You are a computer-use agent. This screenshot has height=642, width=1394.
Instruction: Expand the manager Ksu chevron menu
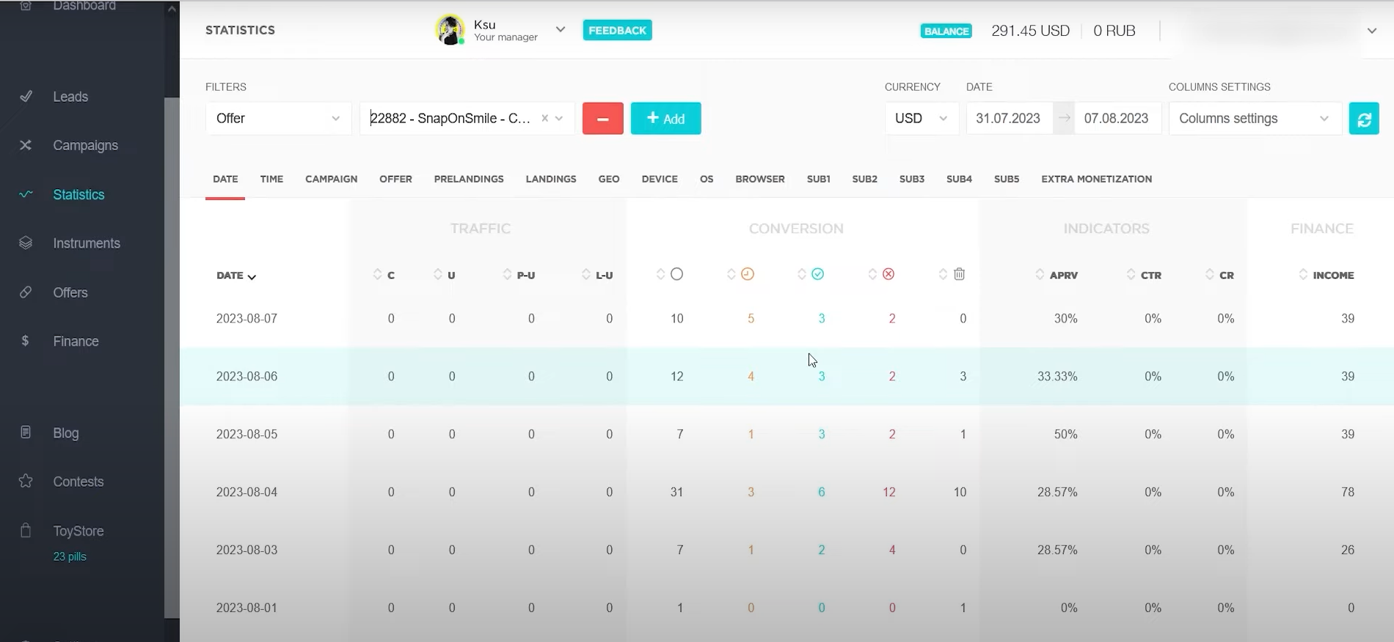tap(561, 30)
